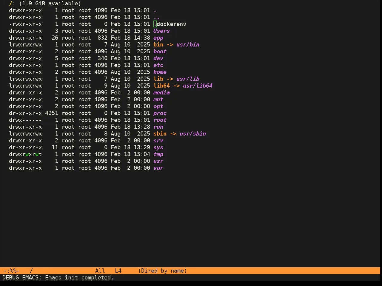Open the tmp directory
Image resolution: width=382 pixels, height=286 pixels.
coord(158,154)
